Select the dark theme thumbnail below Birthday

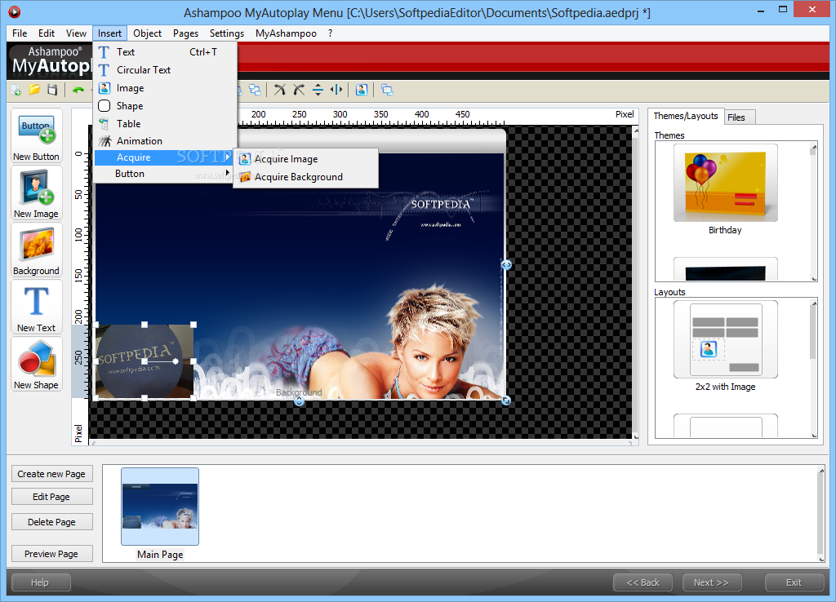(725, 269)
